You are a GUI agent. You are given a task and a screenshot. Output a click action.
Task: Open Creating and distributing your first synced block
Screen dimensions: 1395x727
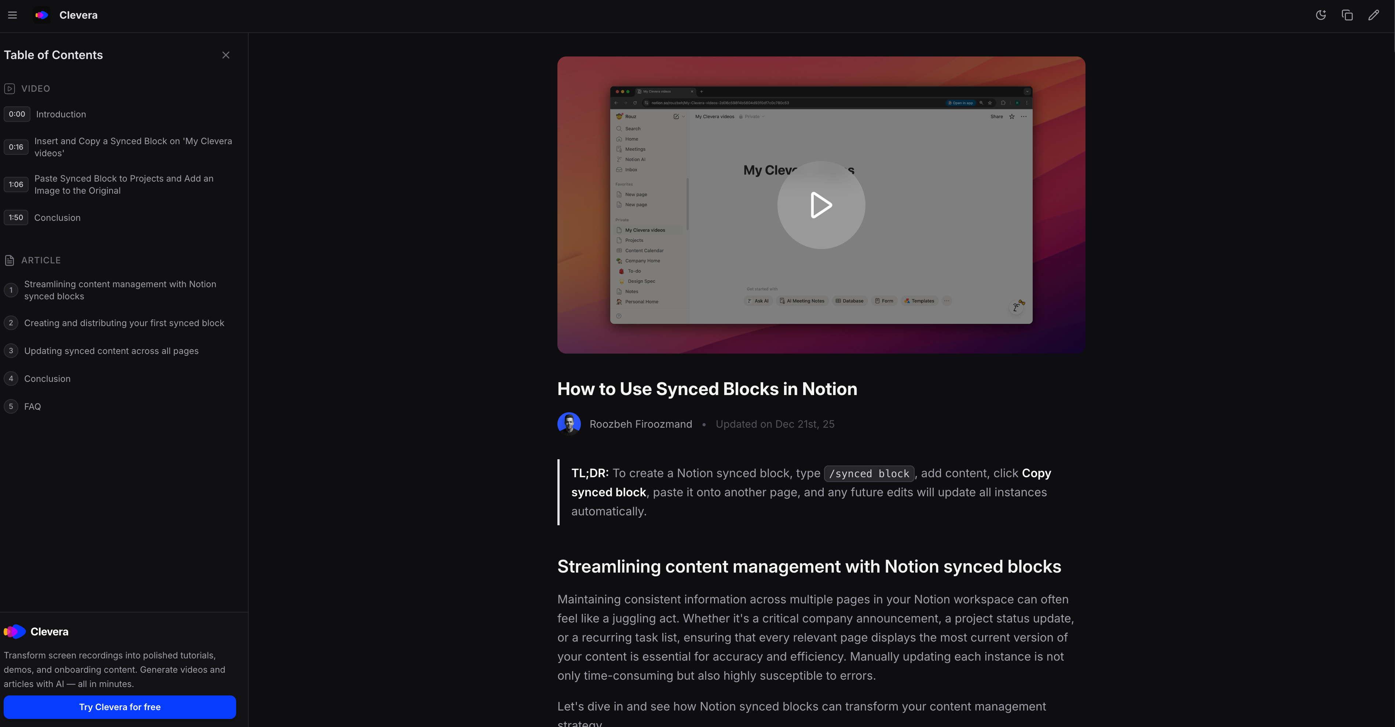pyautogui.click(x=124, y=323)
